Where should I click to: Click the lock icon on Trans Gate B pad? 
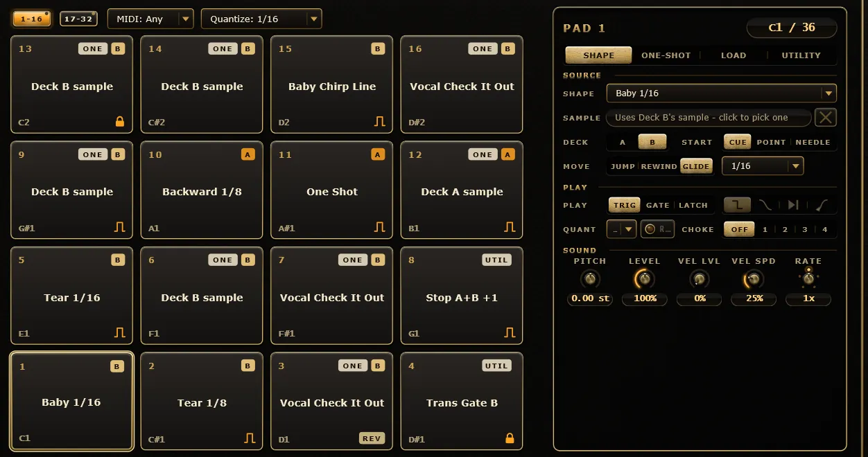[x=510, y=438]
